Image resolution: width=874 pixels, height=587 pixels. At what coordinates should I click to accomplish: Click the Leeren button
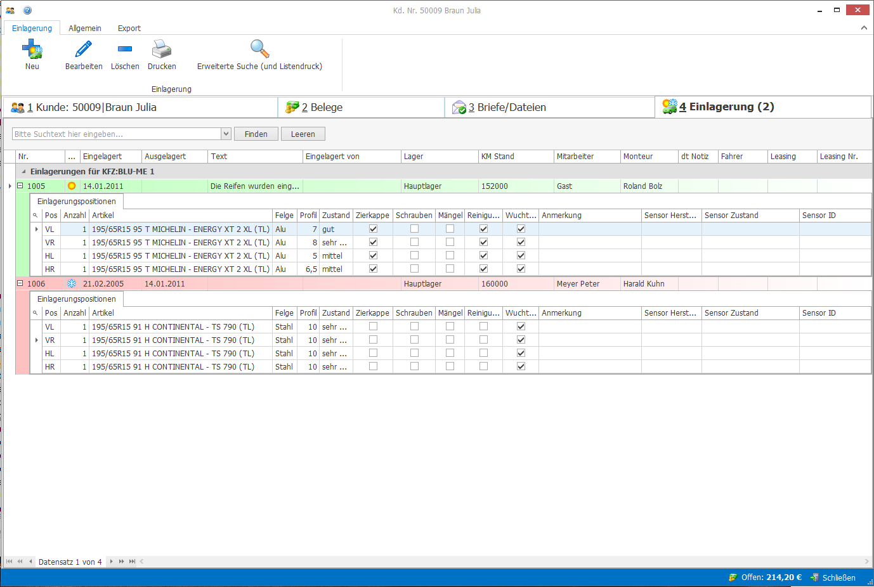click(x=303, y=134)
